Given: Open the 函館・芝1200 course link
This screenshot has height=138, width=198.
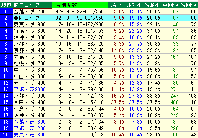Looking at the screenshot, I should (x=29, y=128).
